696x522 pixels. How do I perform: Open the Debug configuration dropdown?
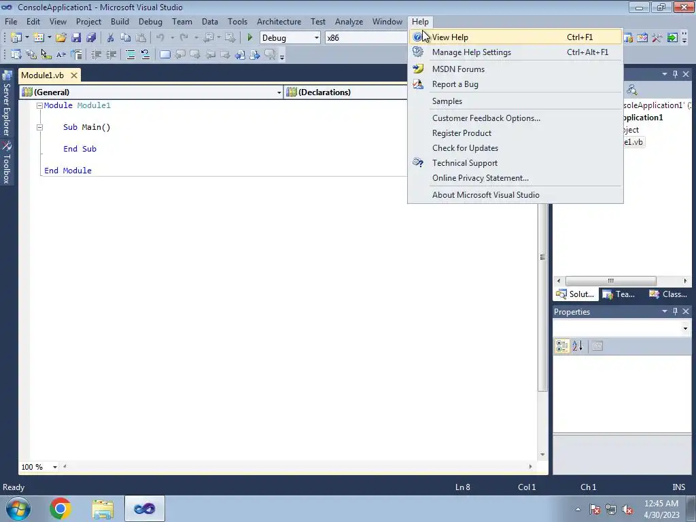[x=317, y=38]
